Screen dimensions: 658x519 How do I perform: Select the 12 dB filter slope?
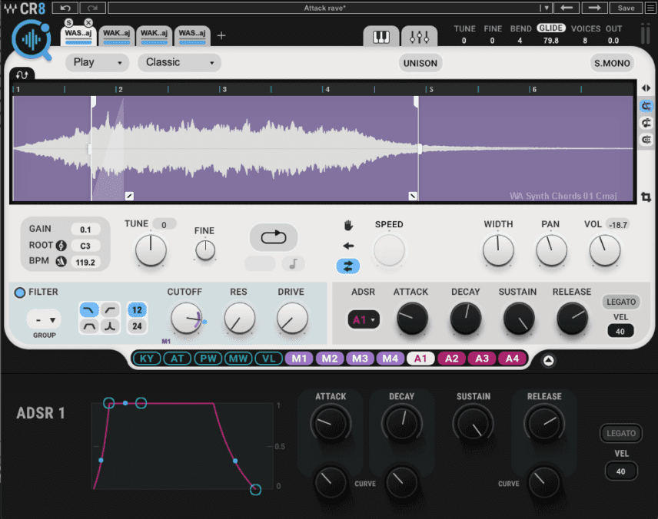coord(138,310)
